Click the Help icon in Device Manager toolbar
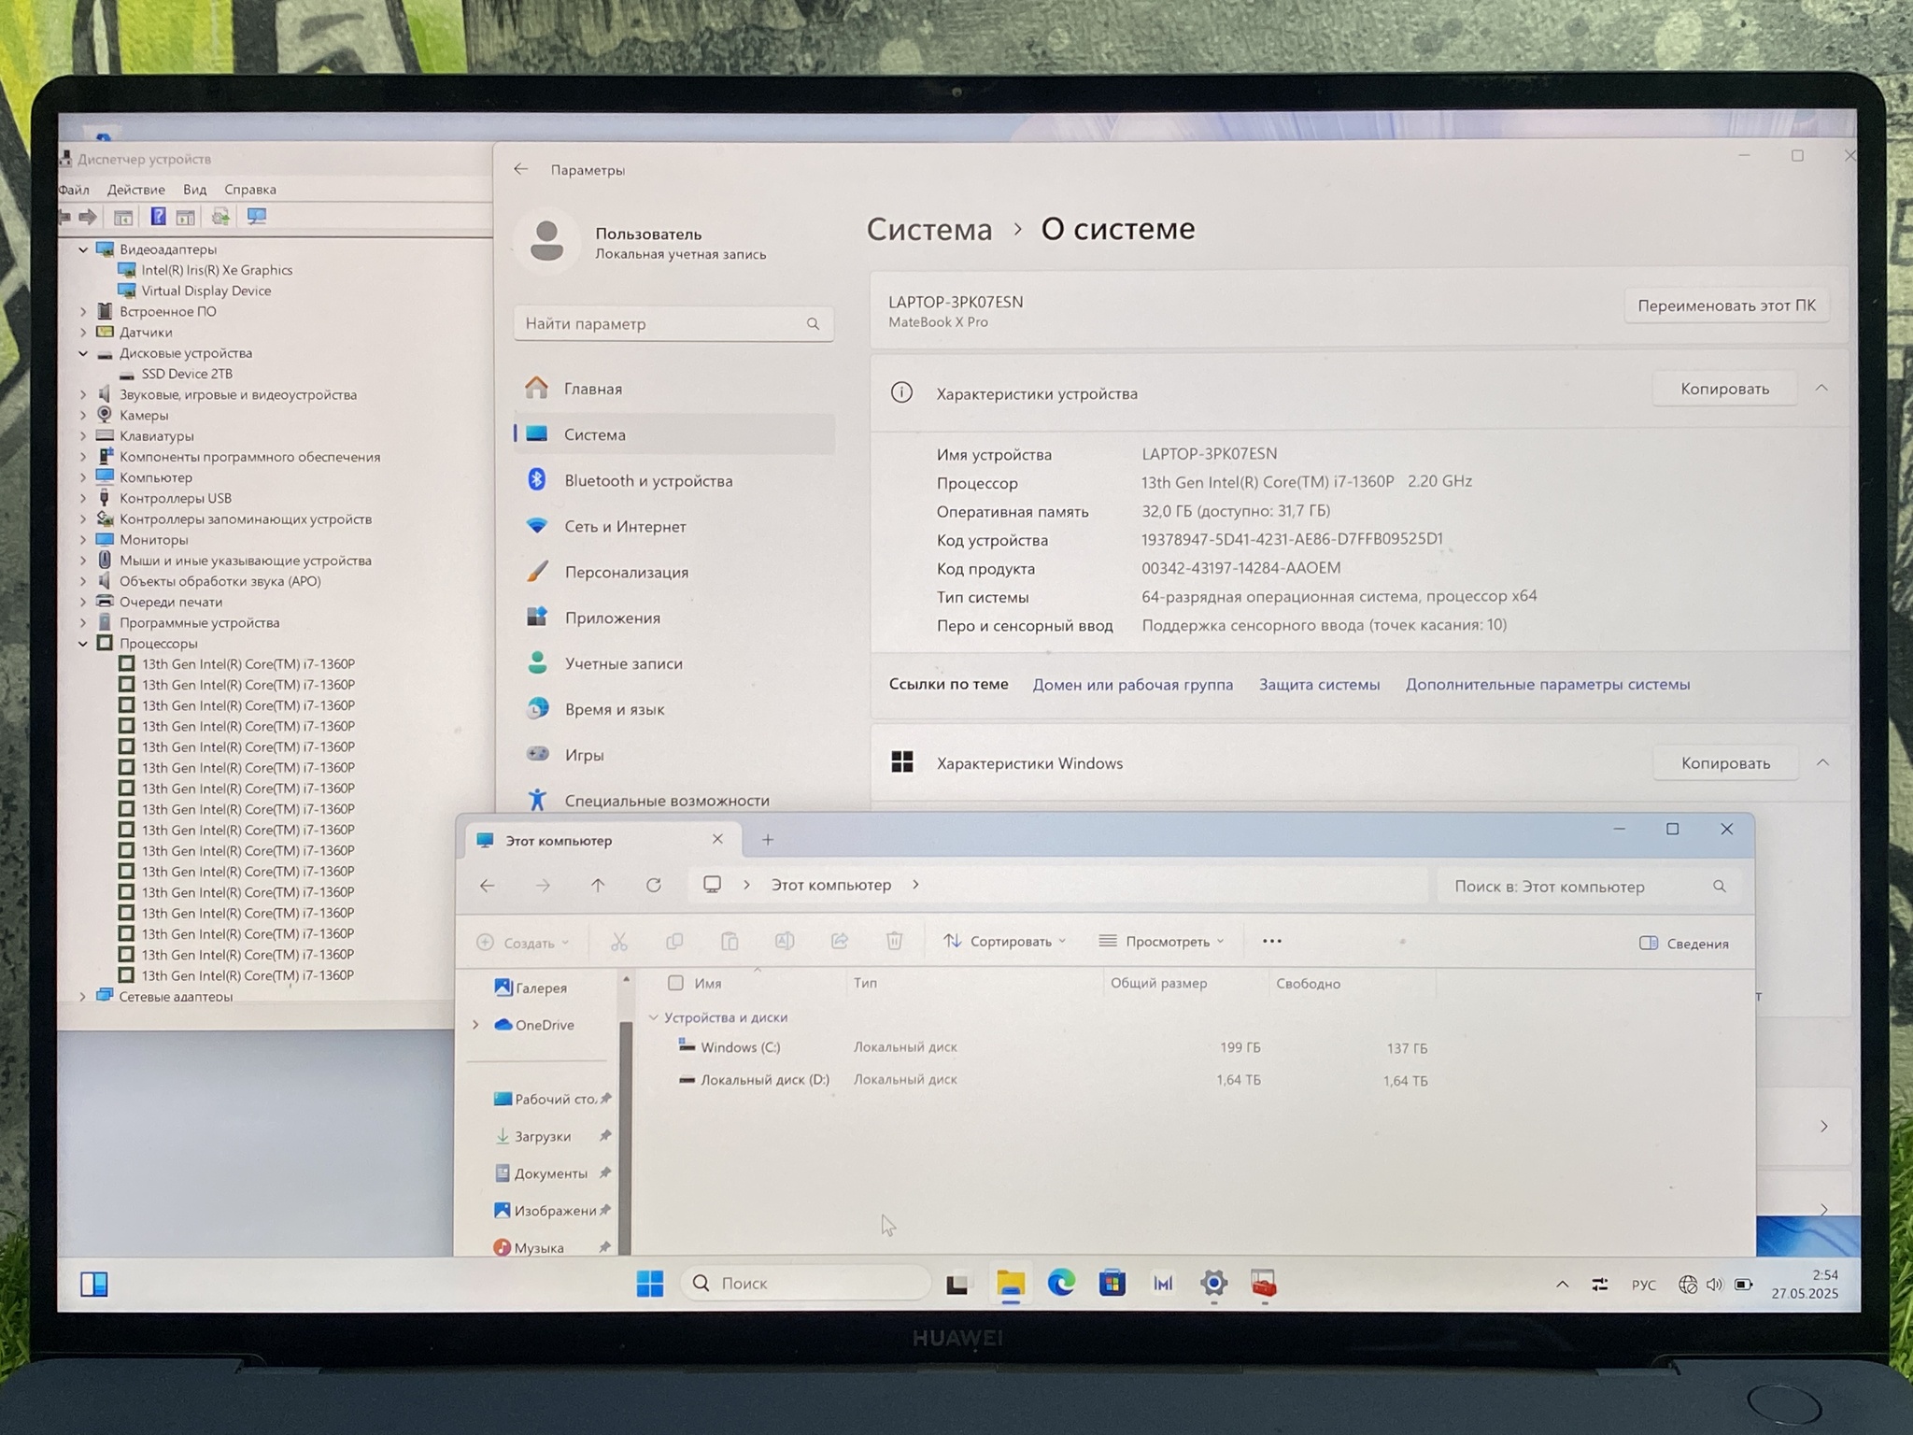Viewport: 1913px width, 1435px height. tap(158, 217)
